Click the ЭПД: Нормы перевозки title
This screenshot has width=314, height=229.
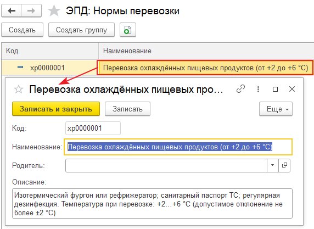click(x=122, y=11)
